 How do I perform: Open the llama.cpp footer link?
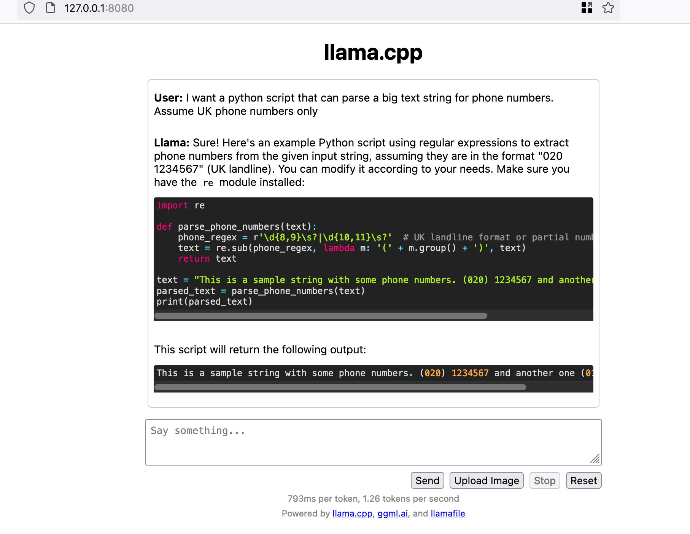pyautogui.click(x=352, y=513)
